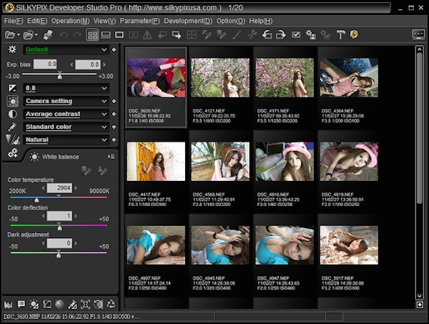Open the Parameter(P) menu
Image resolution: width=429 pixels, height=324 pixels.
tap(139, 21)
